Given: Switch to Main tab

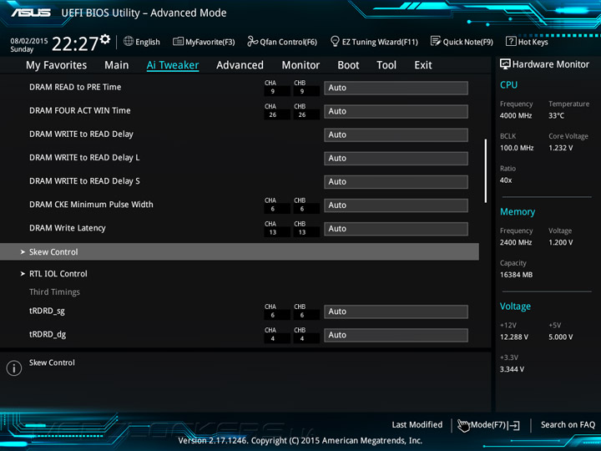Looking at the screenshot, I should 117,65.
